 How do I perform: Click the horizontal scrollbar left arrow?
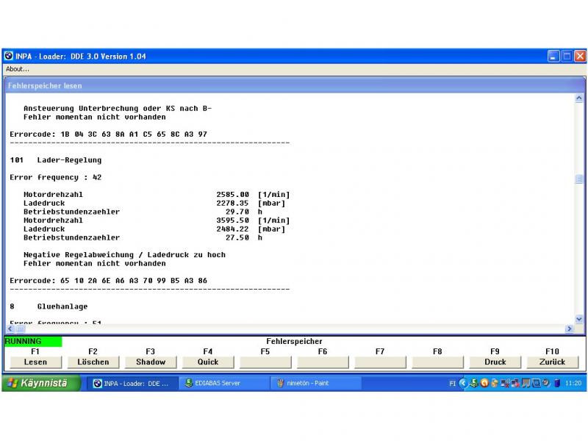(10, 329)
